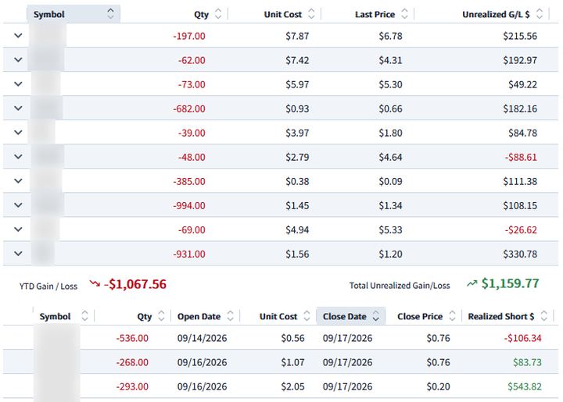This screenshot has height=402, width=563.
Task: Click the Last Price column header
Action: 375,14
